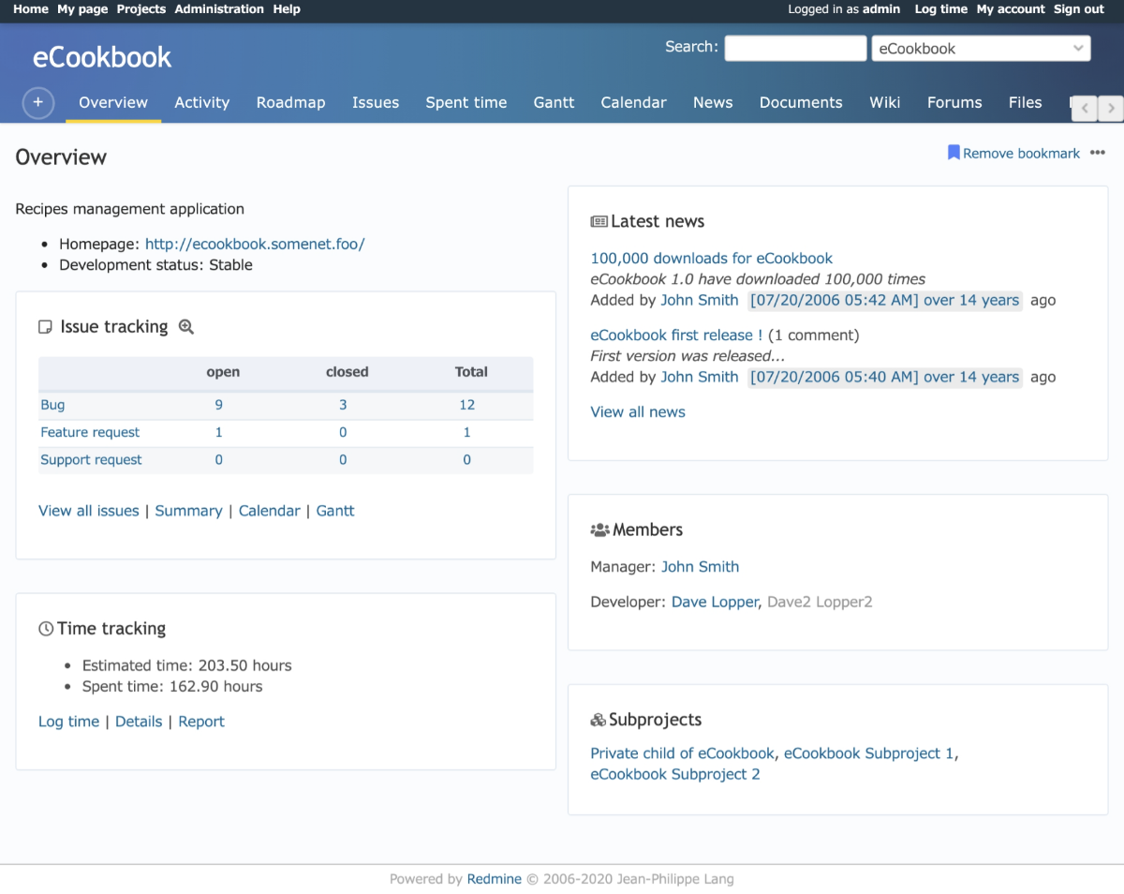
Task: Select the Spent time tab
Action: tap(466, 102)
